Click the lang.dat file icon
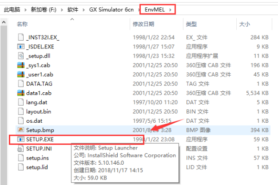 (x=21, y=102)
